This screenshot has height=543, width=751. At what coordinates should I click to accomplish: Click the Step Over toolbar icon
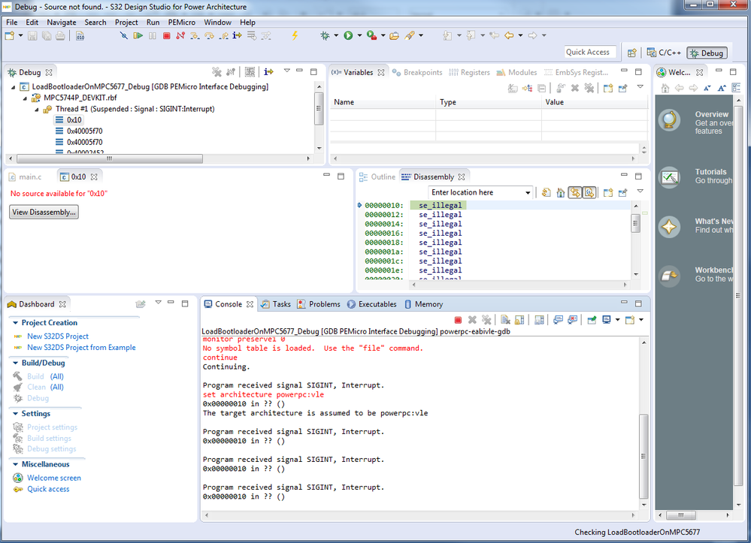pyautogui.click(x=209, y=35)
